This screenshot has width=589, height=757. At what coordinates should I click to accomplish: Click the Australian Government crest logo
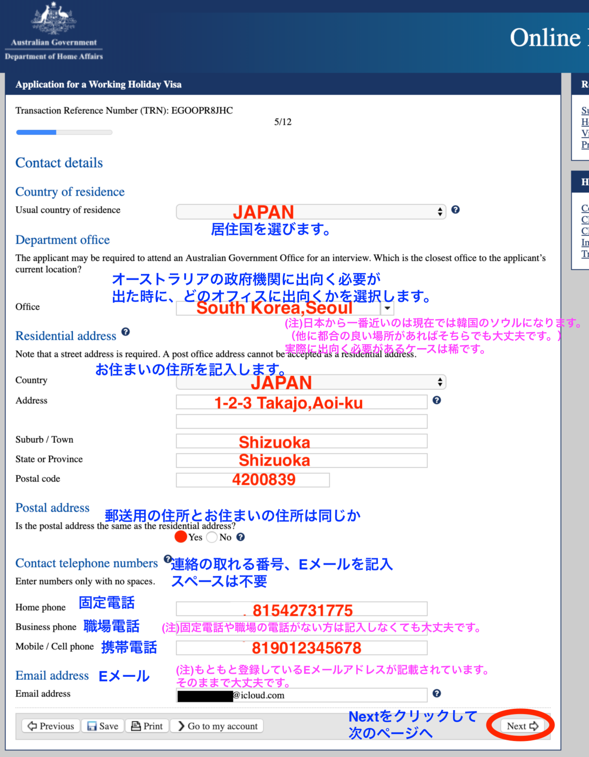pos(54,18)
